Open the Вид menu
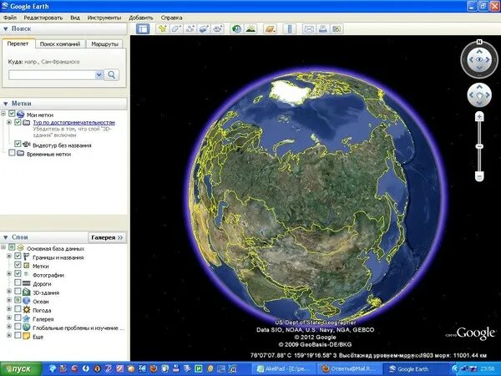This screenshot has width=501, height=376. coord(75,18)
